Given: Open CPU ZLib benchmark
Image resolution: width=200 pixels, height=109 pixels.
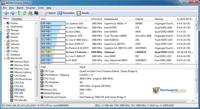Looking at the screenshot, I should pyautogui.click(x=19, y=83).
